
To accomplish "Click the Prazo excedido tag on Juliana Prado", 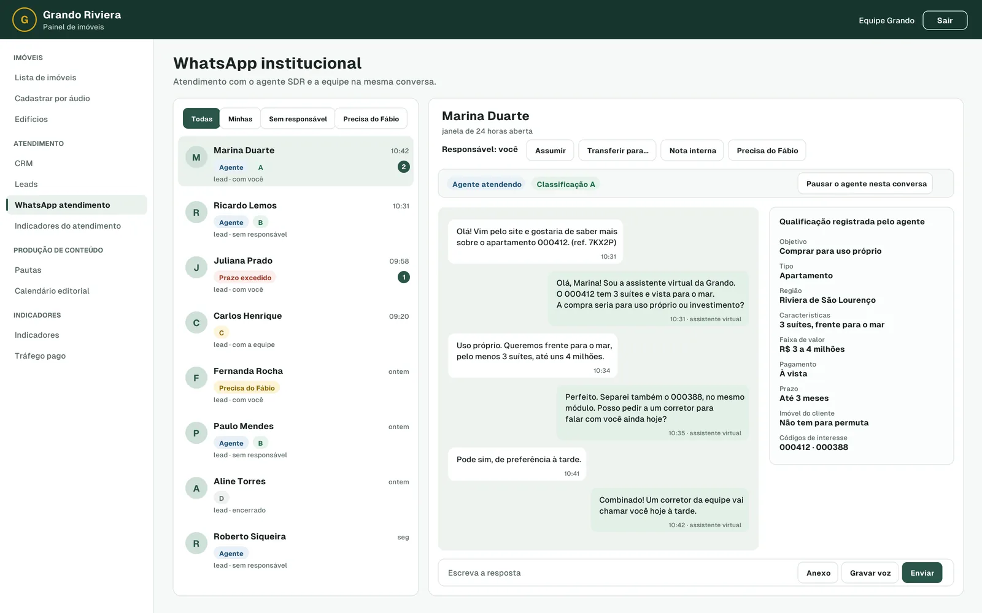I will pyautogui.click(x=245, y=278).
